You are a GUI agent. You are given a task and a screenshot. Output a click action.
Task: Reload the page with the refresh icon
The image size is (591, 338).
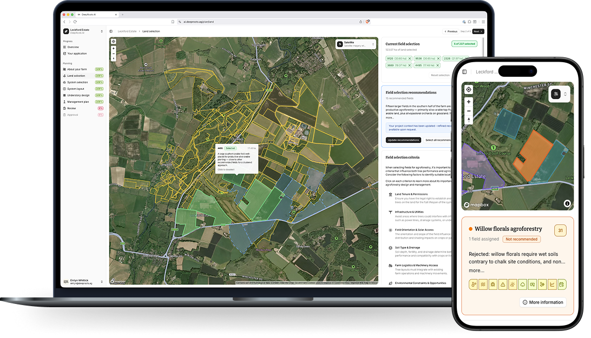coord(75,22)
